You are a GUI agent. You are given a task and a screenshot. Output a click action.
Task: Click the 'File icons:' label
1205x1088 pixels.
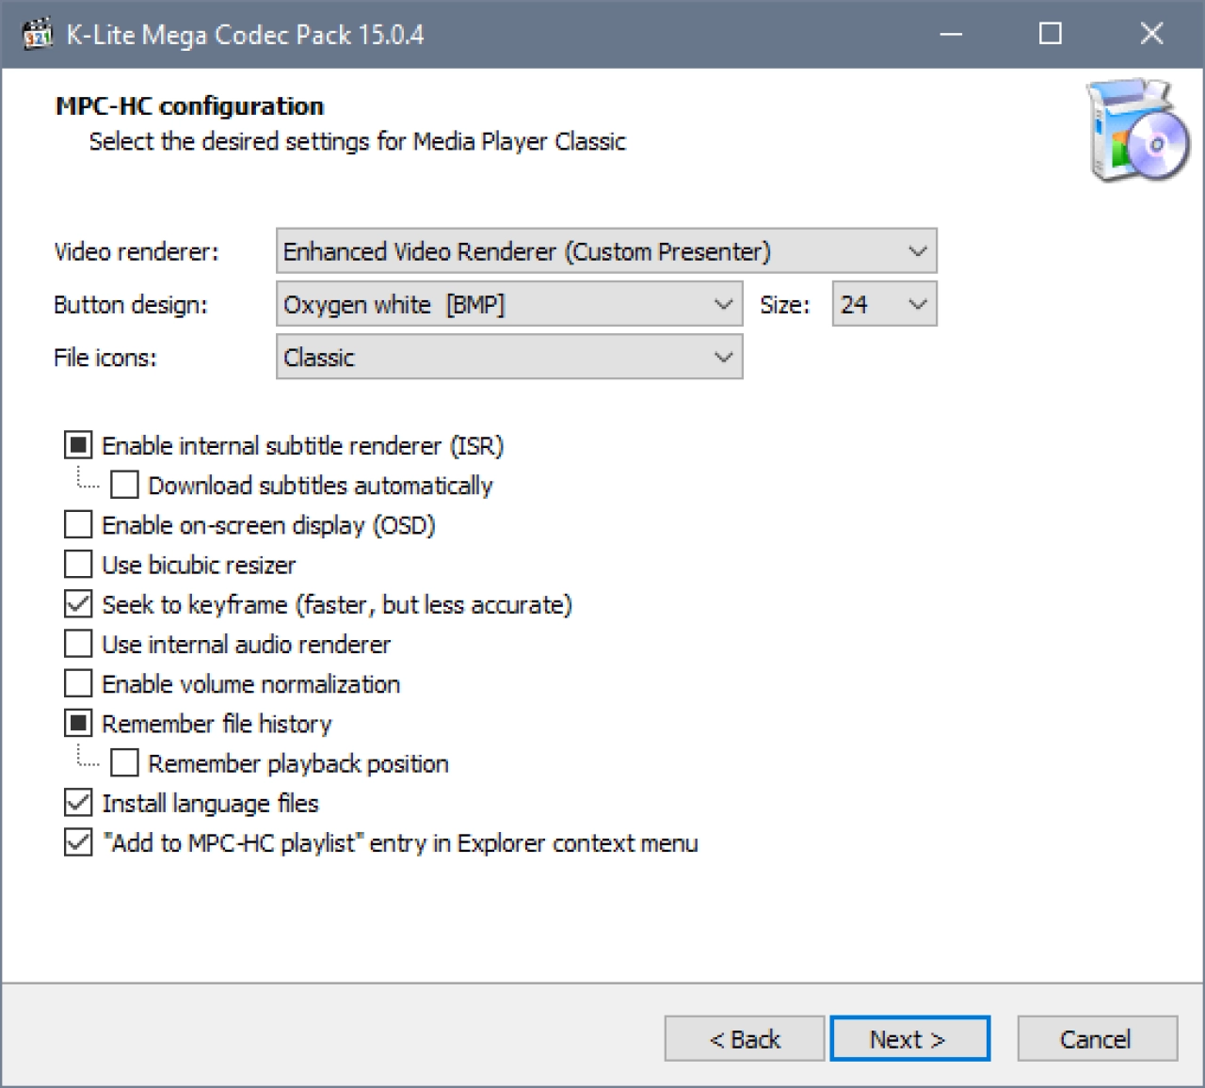104,357
